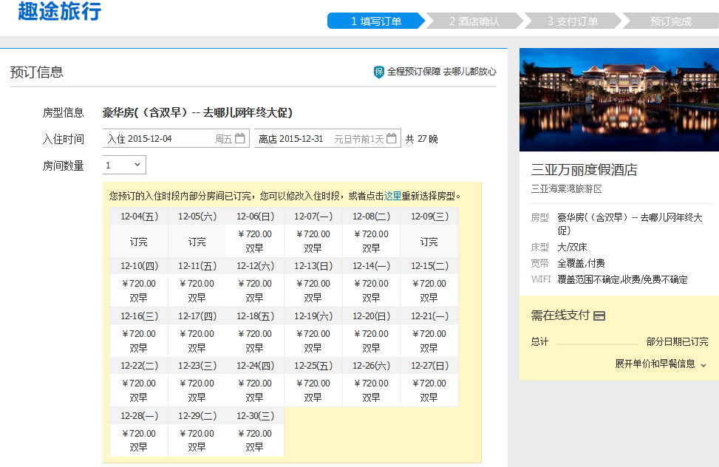Screen dimensions: 719x467
Task: Click the check-out calendar icon
Action: point(392,138)
